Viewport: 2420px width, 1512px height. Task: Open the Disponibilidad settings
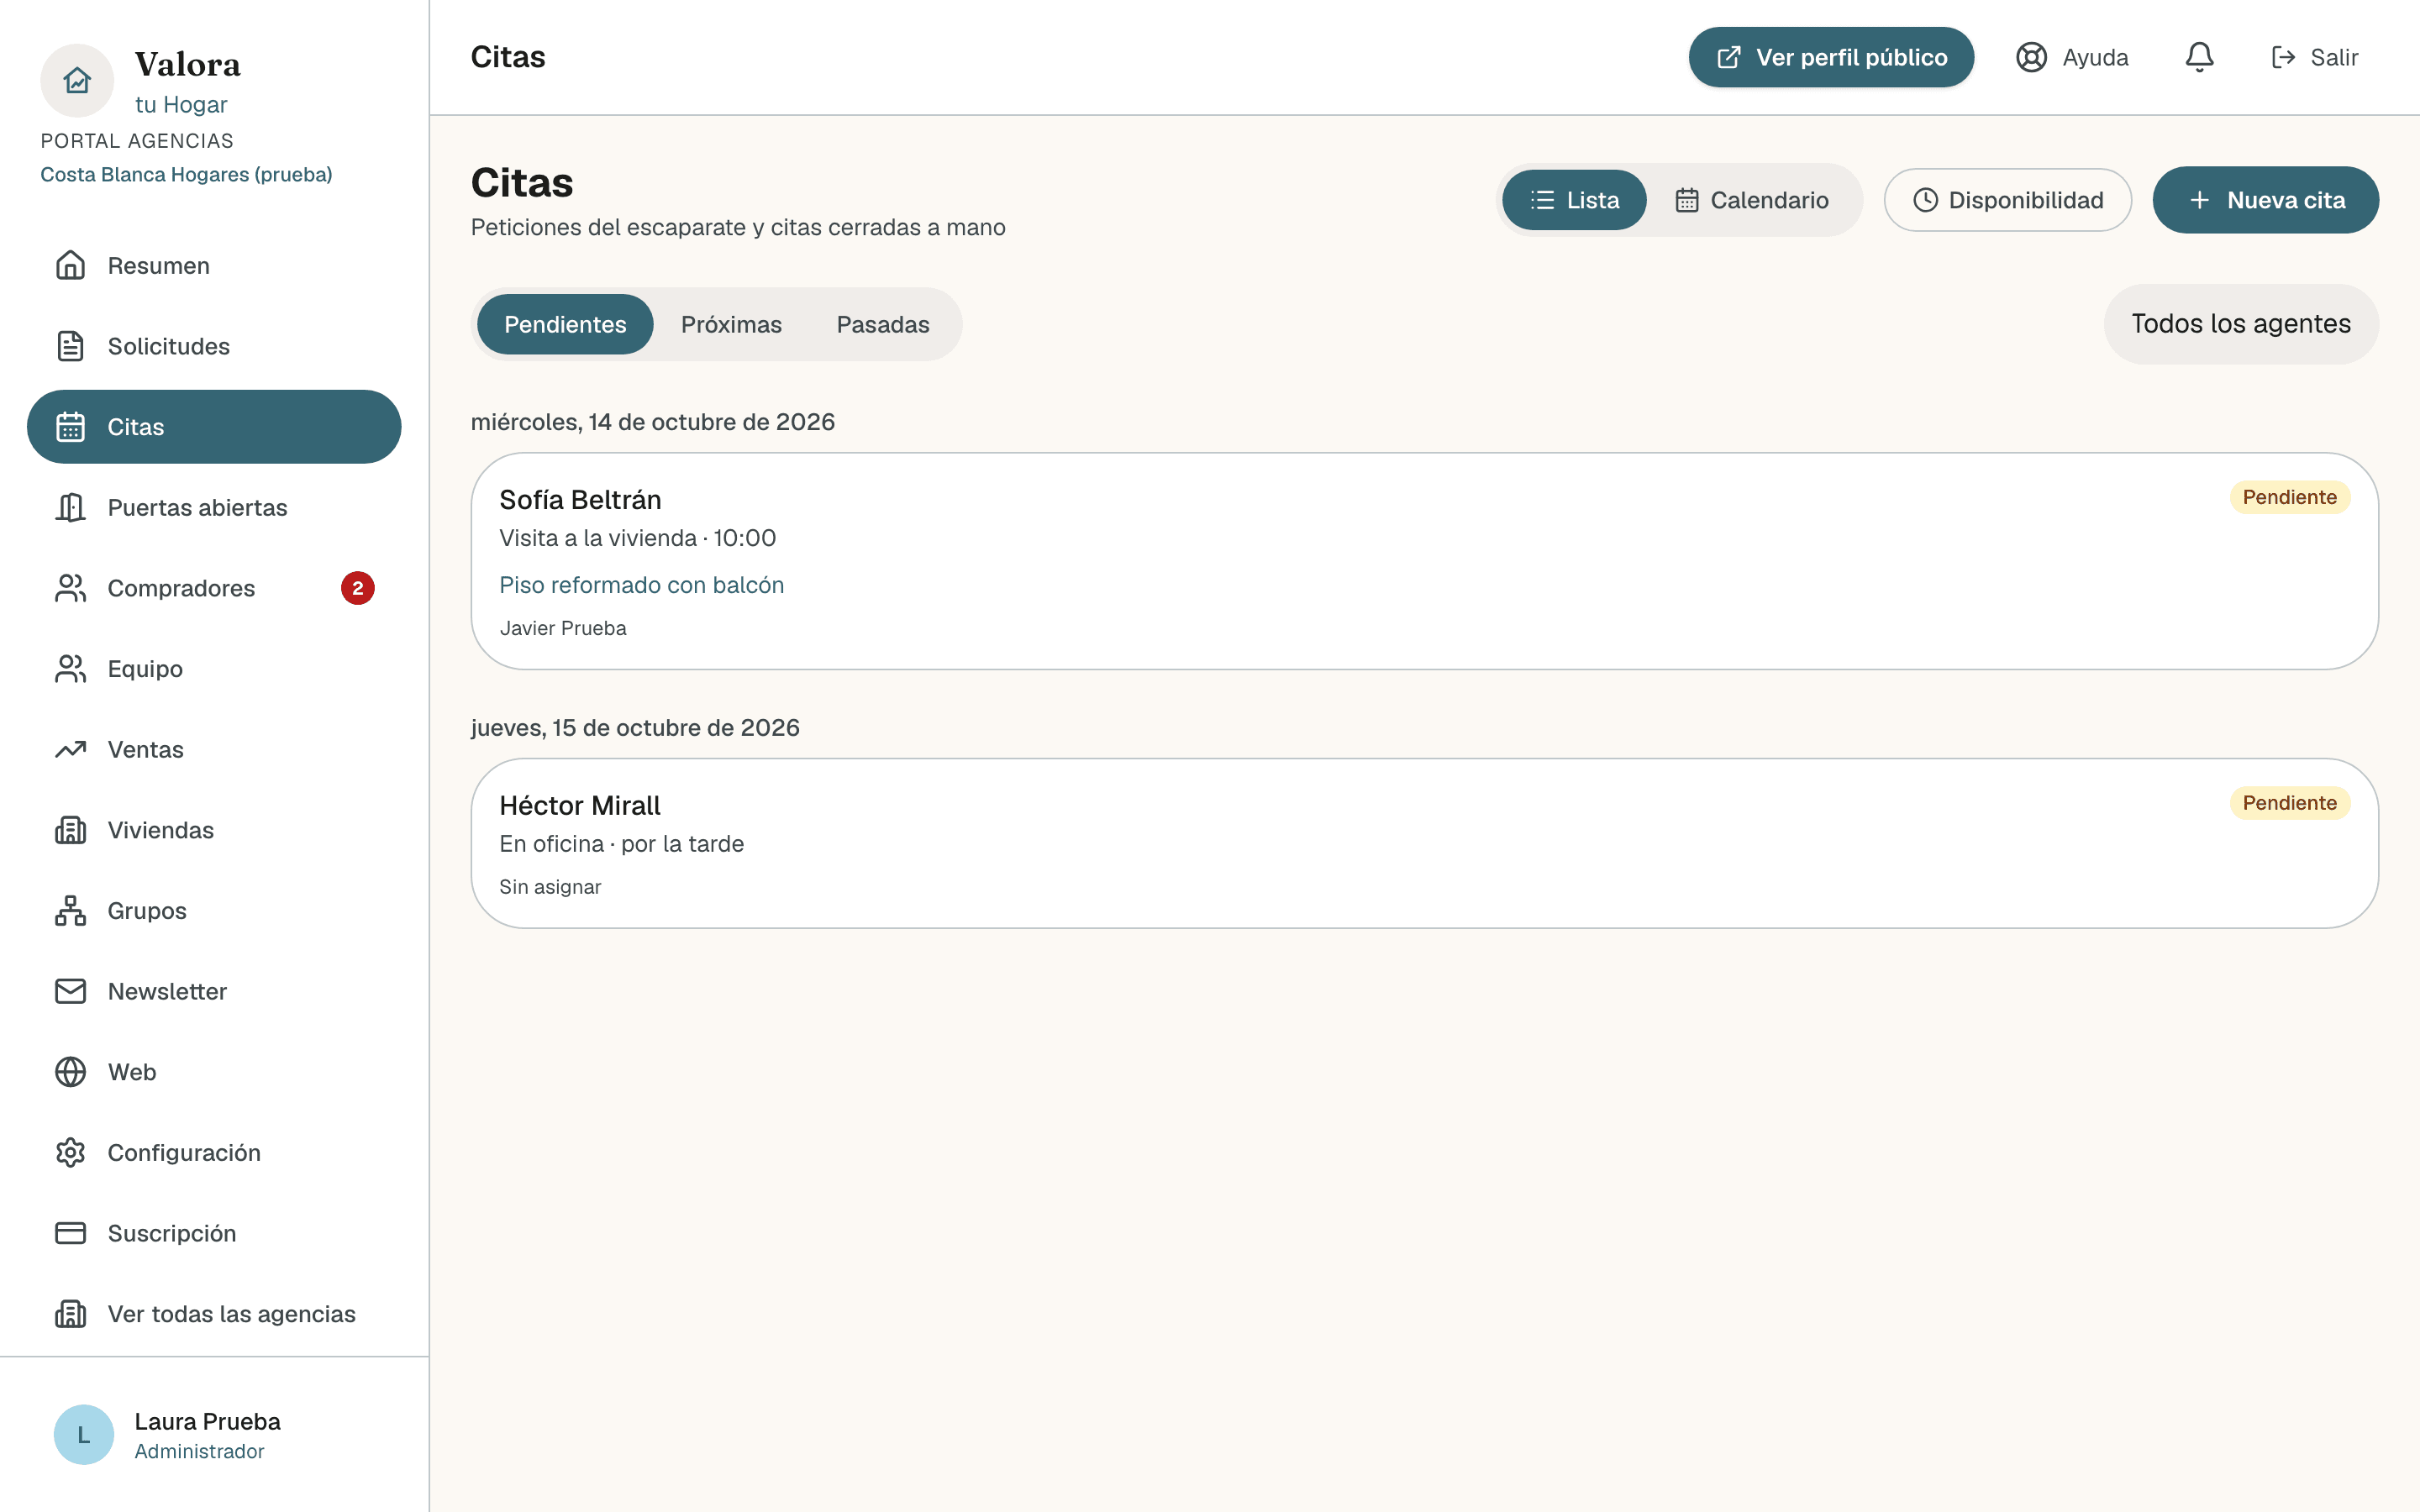click(2007, 200)
